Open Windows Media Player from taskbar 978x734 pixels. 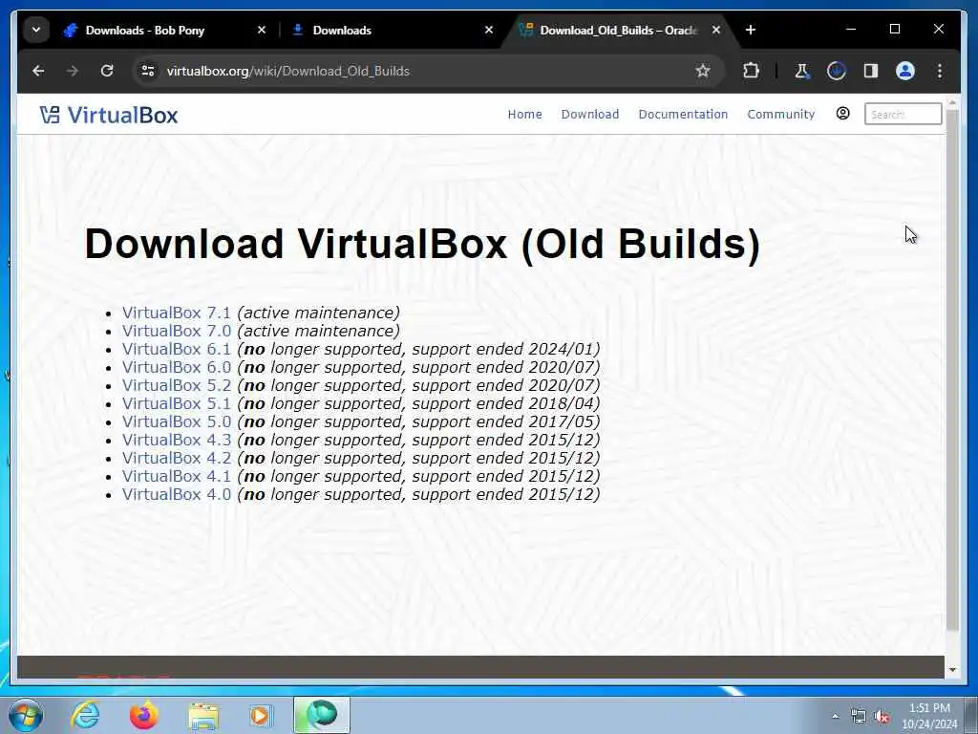coord(261,715)
